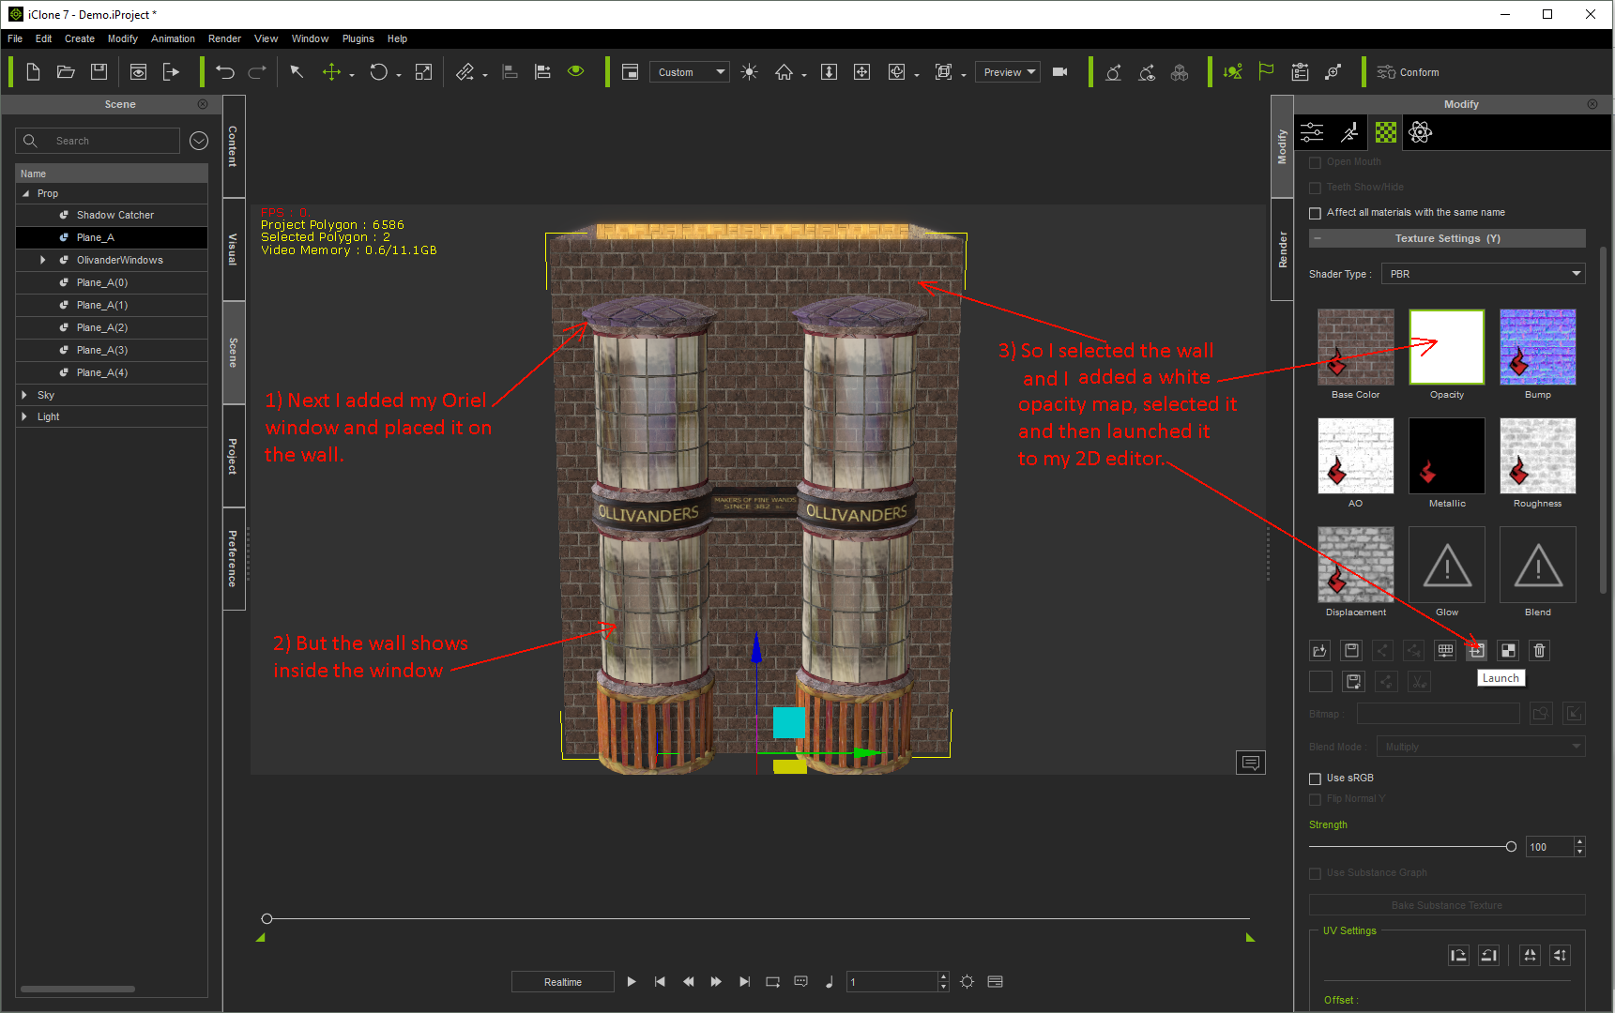The height and width of the screenshot is (1013, 1615).
Task: Click the Conform button
Action: coord(1408,72)
